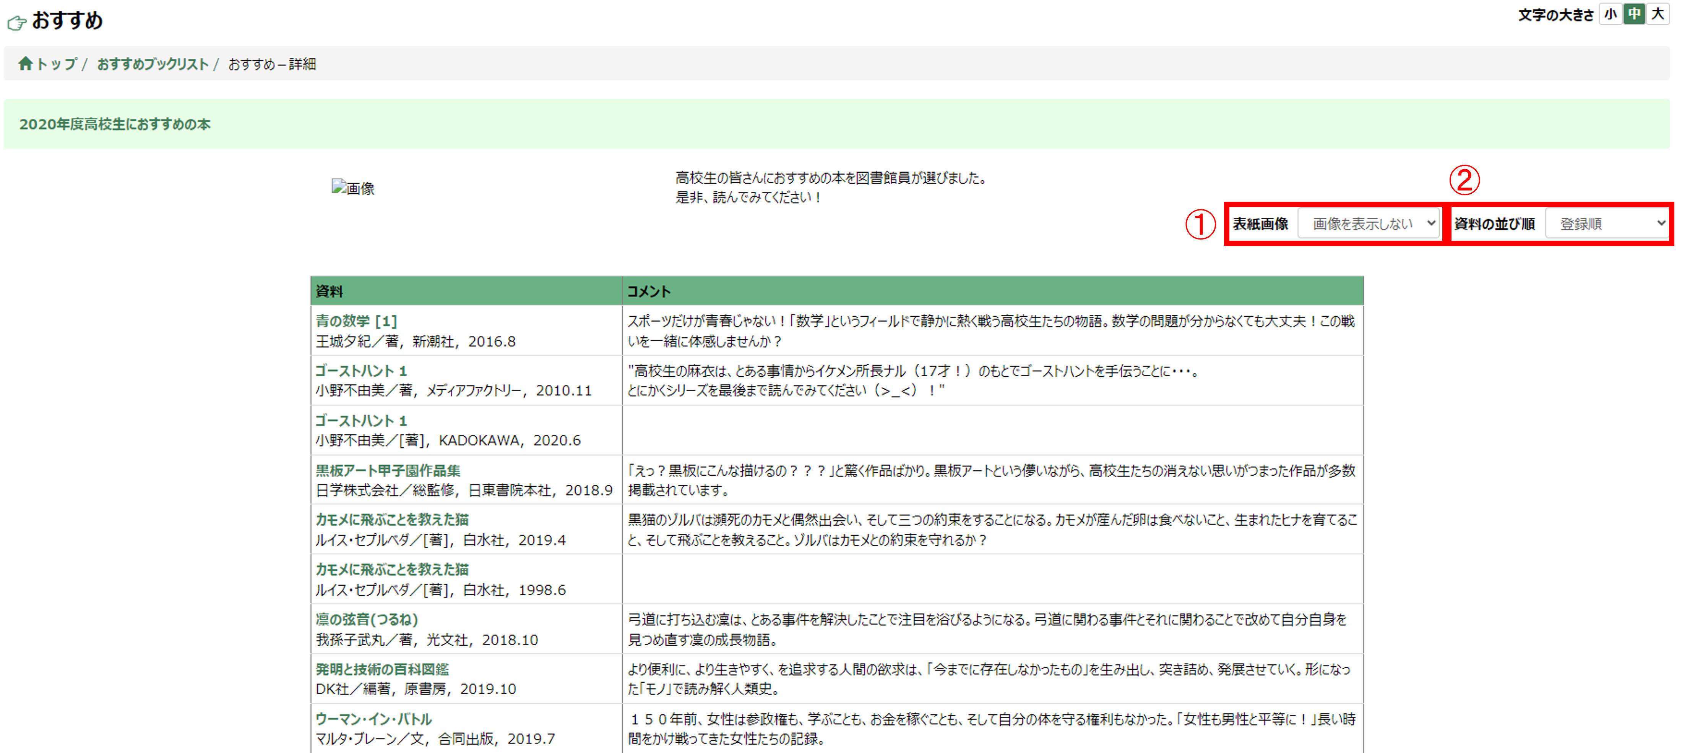
Task: Select 小 to make text smaller
Action: pyautogui.click(x=1612, y=14)
